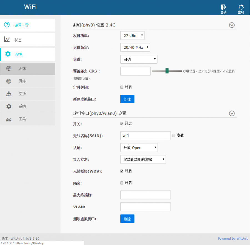Open the 发射功率 27 dBm dropdown

132,36
